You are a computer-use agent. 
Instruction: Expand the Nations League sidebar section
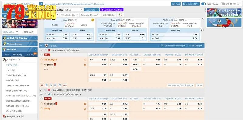coord(19,44)
